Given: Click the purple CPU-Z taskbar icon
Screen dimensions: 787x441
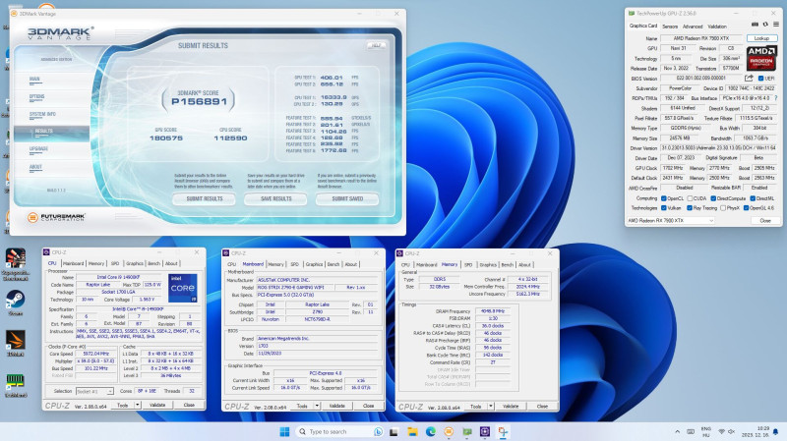Looking at the screenshot, I should click(x=485, y=431).
